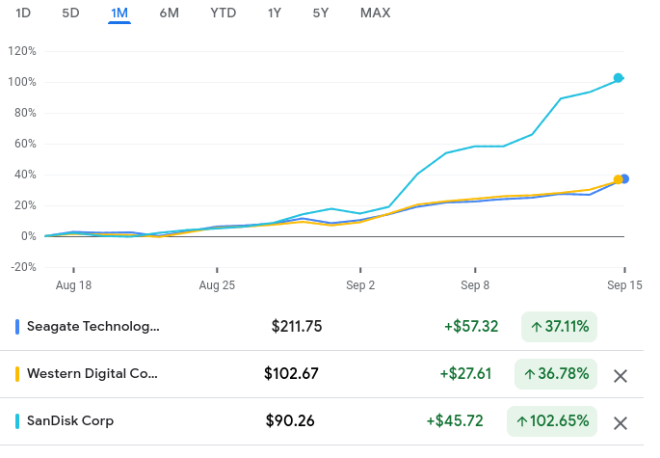This screenshot has width=660, height=458.
Task: Click SanDisk's cyan color indicator
Action: click(17, 421)
